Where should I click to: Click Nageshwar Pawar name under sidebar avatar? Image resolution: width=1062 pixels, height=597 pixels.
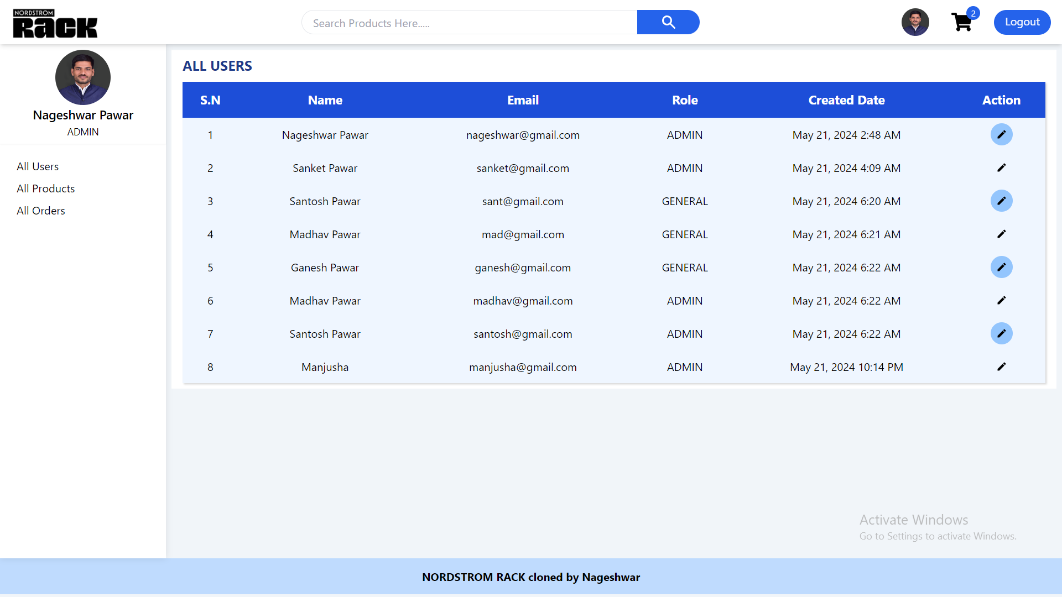tap(83, 115)
